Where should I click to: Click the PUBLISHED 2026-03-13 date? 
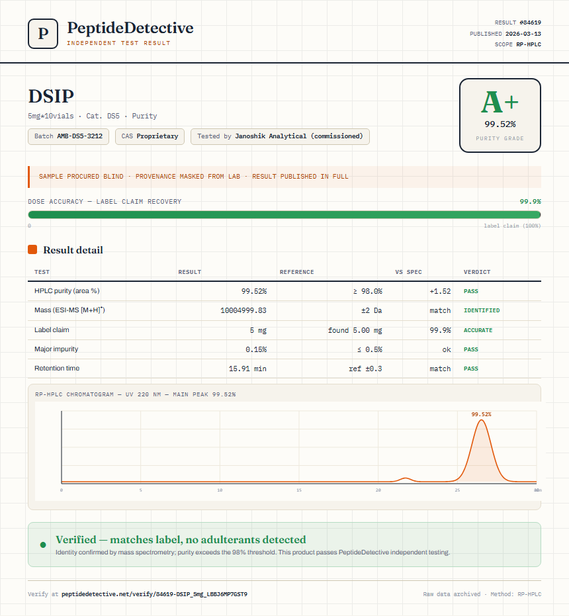[505, 34]
